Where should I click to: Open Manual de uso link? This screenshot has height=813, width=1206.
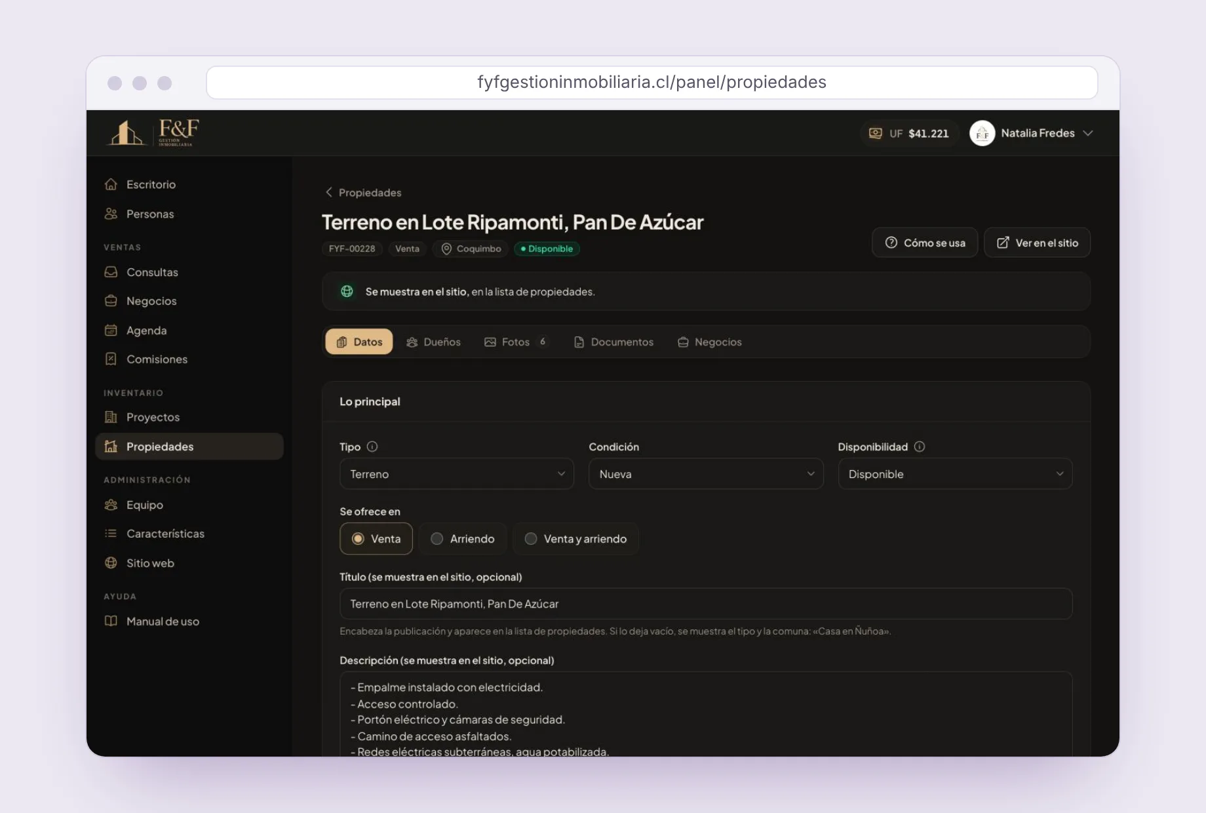coord(189,621)
